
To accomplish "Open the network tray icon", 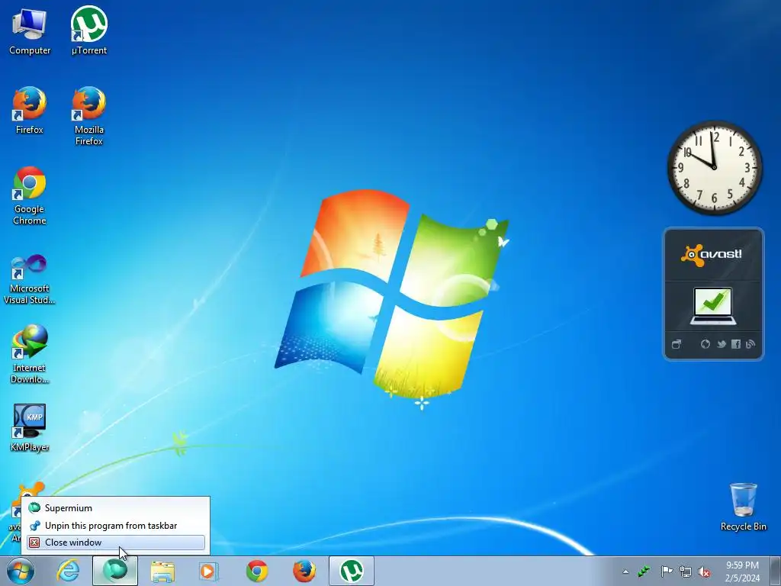I will pos(686,572).
